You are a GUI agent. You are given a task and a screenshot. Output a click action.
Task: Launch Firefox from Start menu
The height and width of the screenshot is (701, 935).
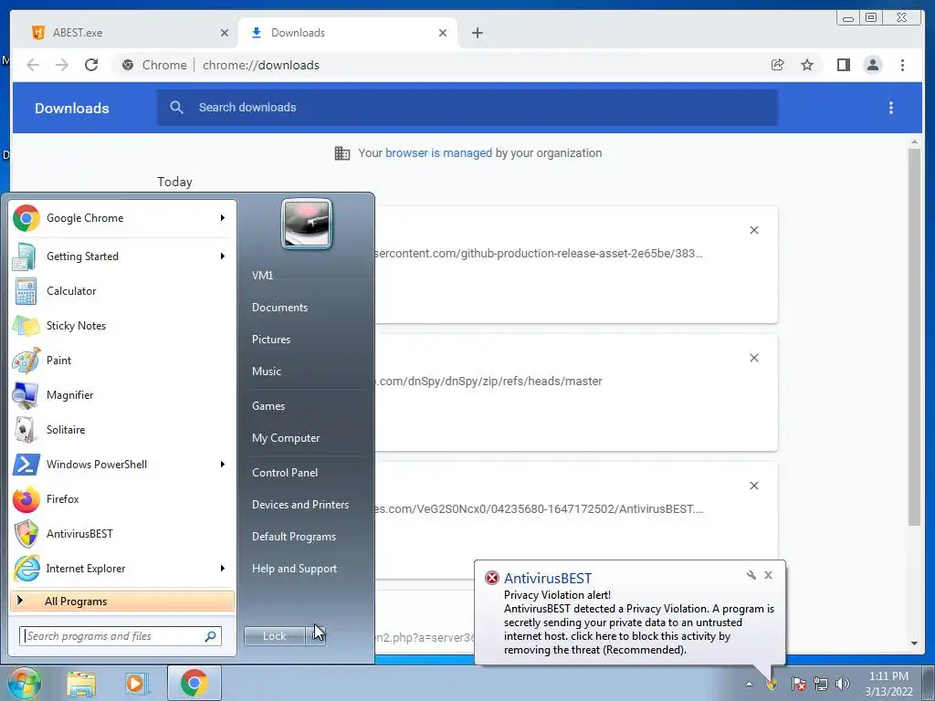[x=122, y=499]
